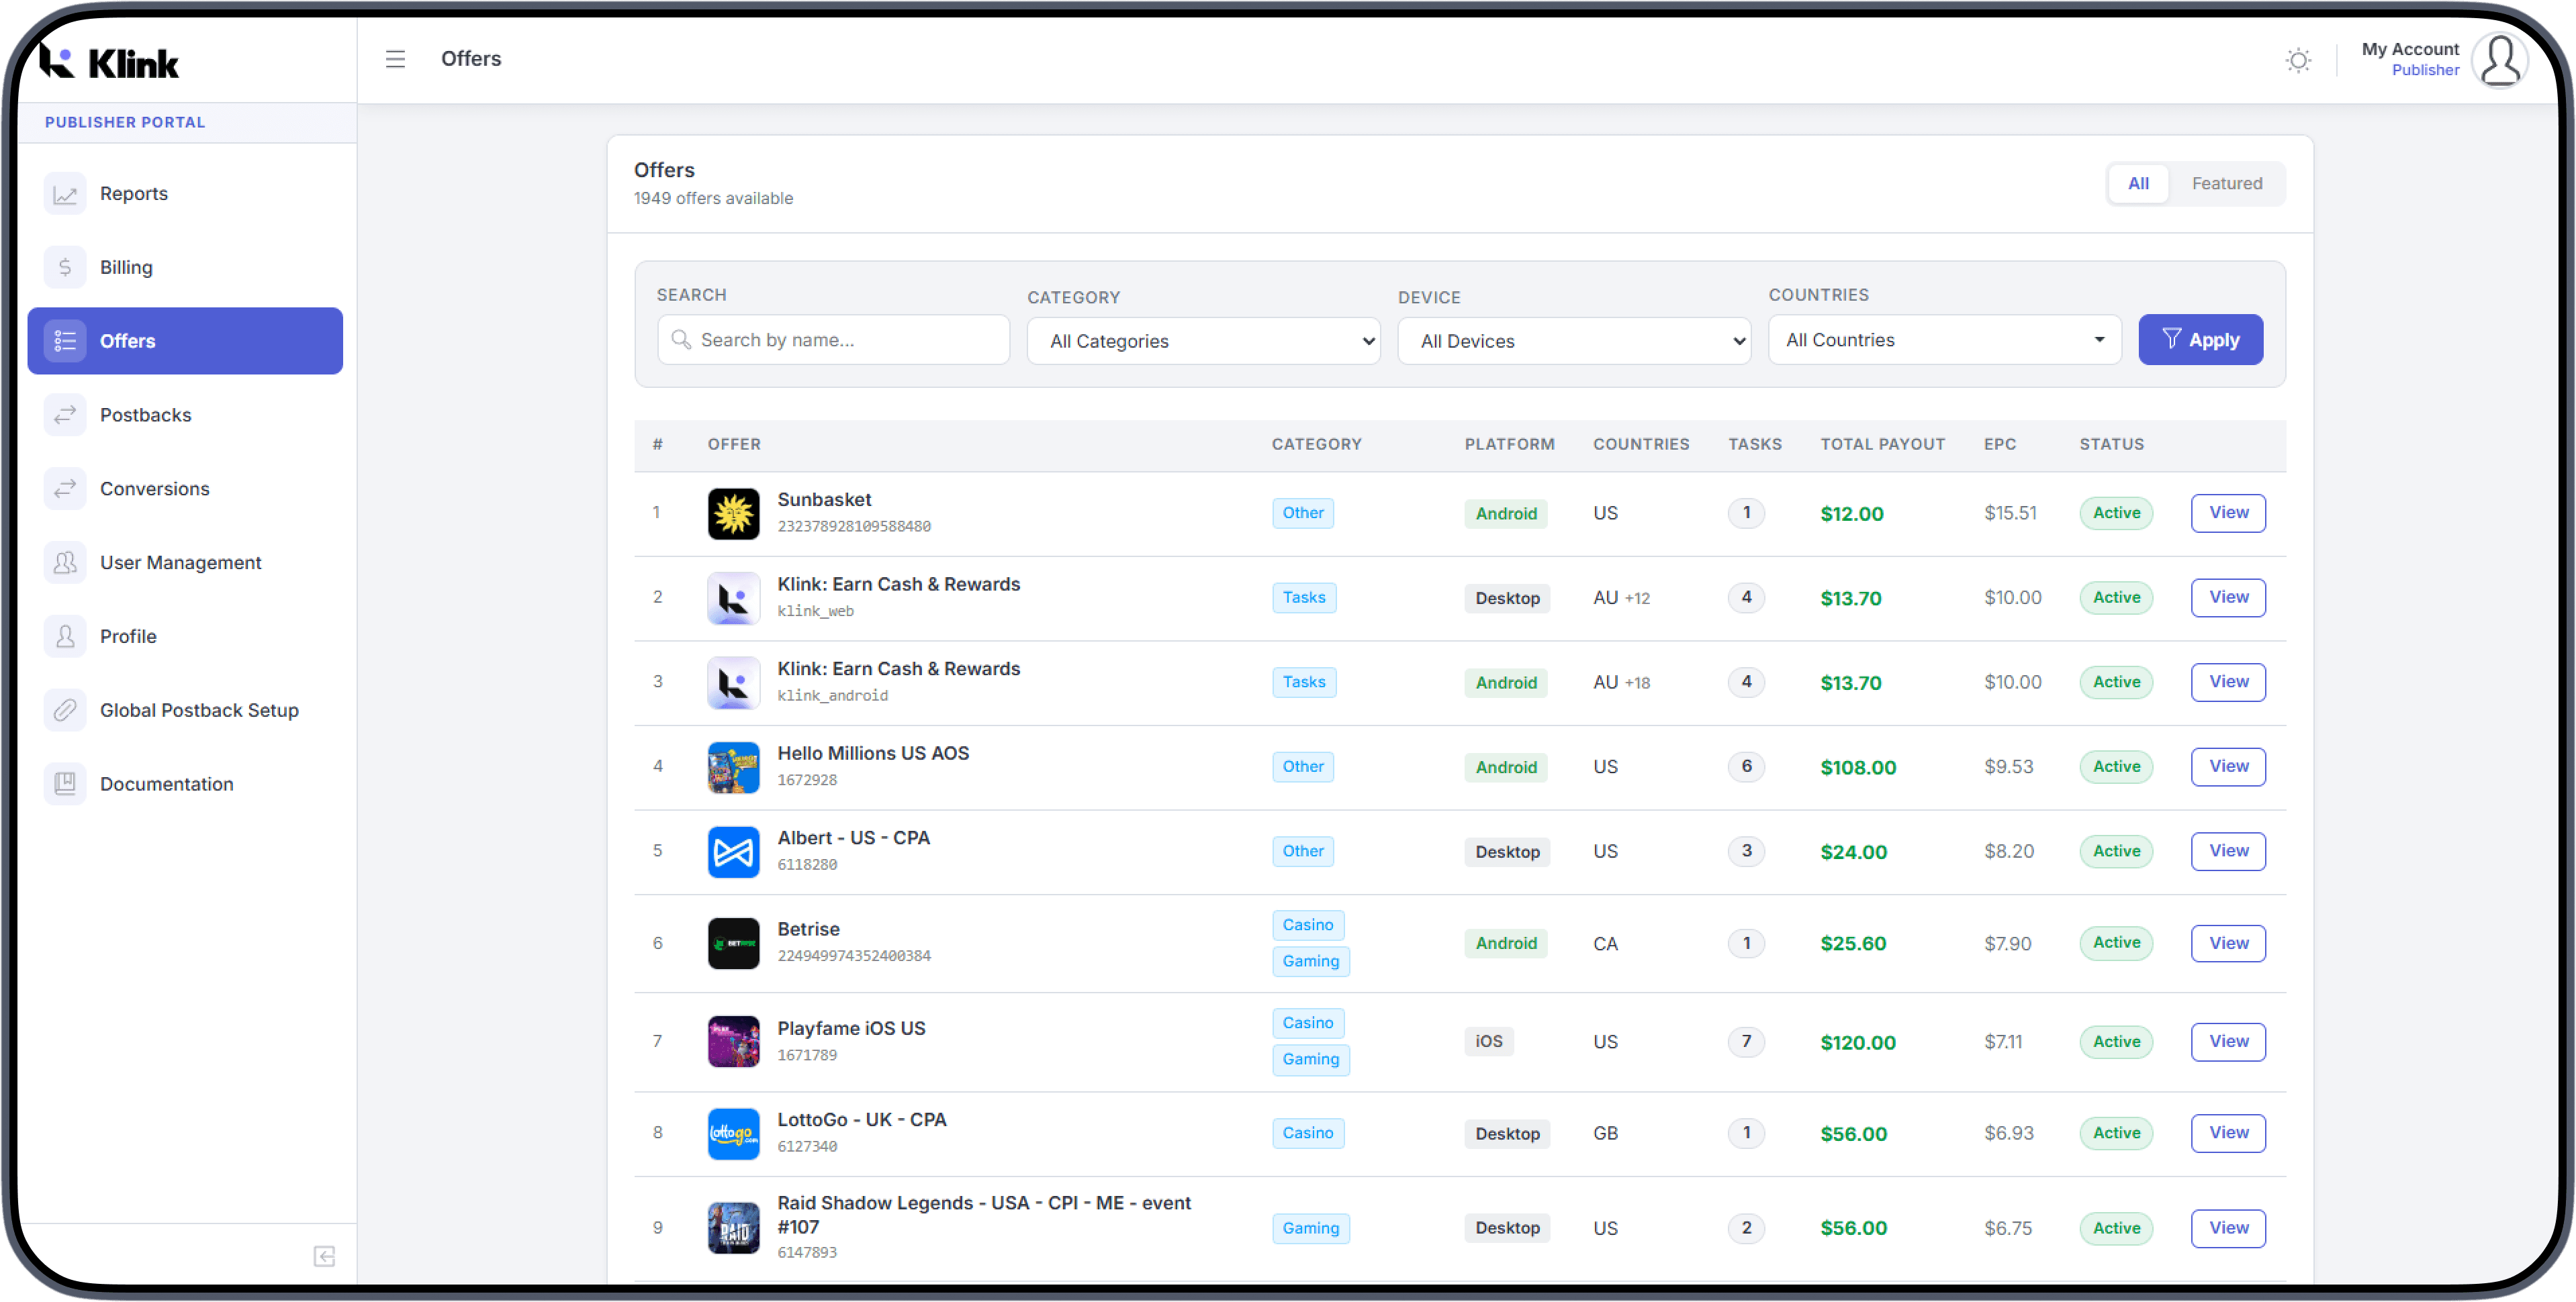The width and height of the screenshot is (2576, 1302).
Task: Open Reports from sidebar chart icon
Action: pos(65,194)
